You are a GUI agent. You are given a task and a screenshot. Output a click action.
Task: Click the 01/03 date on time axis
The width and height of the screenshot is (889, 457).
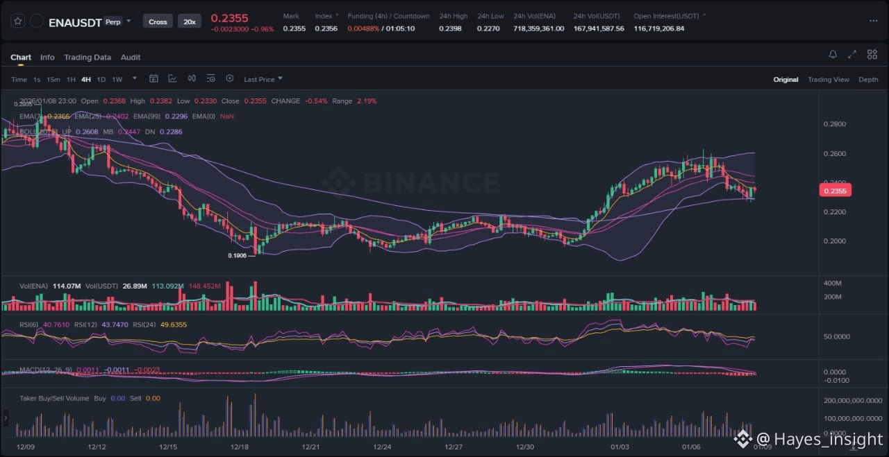620,447
